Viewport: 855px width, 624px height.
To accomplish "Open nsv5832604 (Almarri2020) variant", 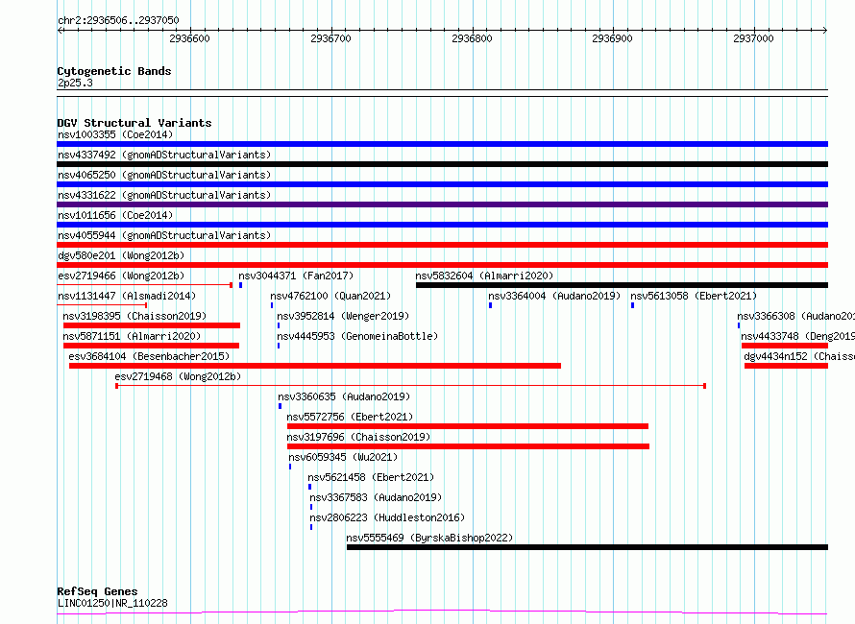I will [484, 276].
